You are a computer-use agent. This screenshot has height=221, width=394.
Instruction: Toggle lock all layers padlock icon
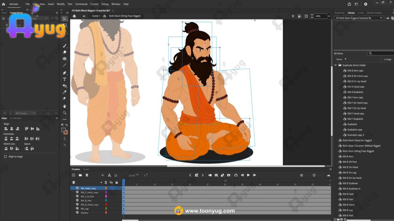point(116,182)
